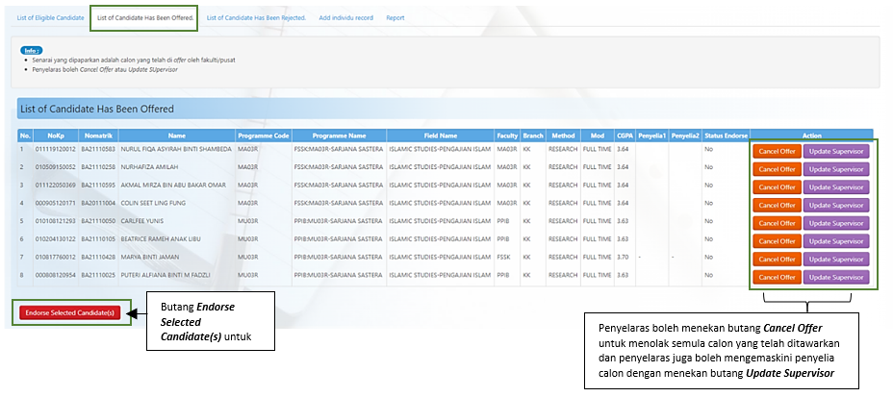Cancel Offer for Nurhafiza Amilah

[776, 168]
